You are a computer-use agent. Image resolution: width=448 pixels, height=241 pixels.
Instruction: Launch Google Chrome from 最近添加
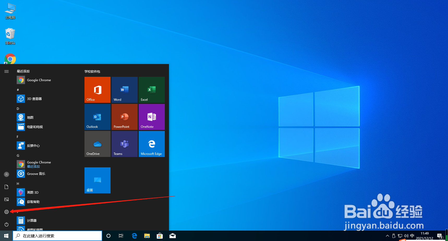coord(39,80)
